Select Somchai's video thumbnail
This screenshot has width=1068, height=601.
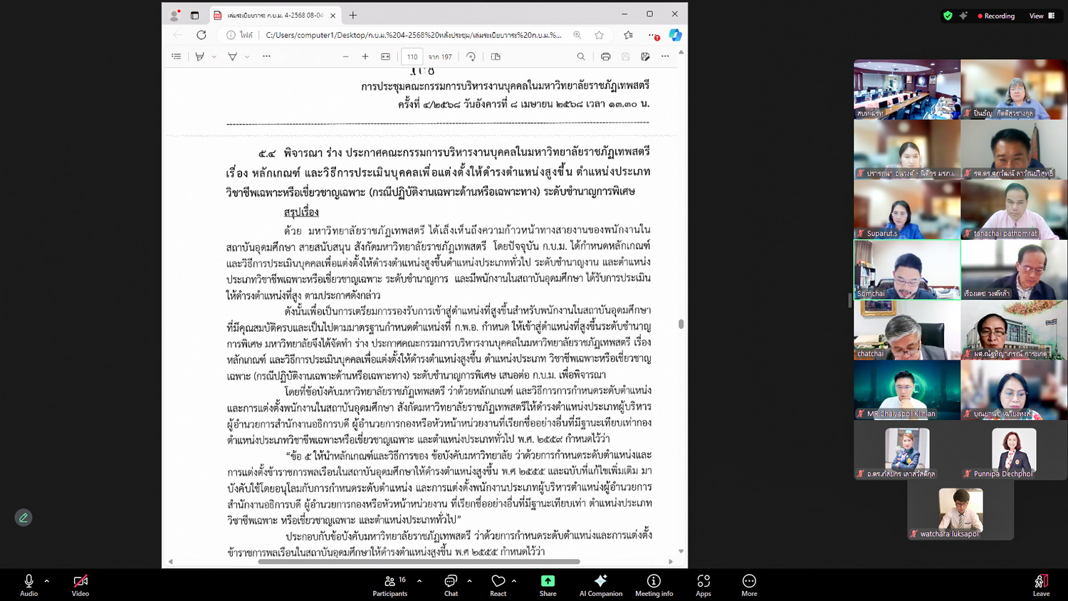[907, 269]
